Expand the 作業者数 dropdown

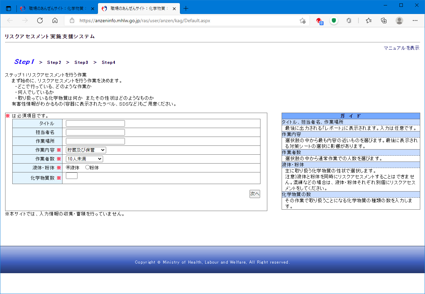pyautogui.click(x=84, y=159)
